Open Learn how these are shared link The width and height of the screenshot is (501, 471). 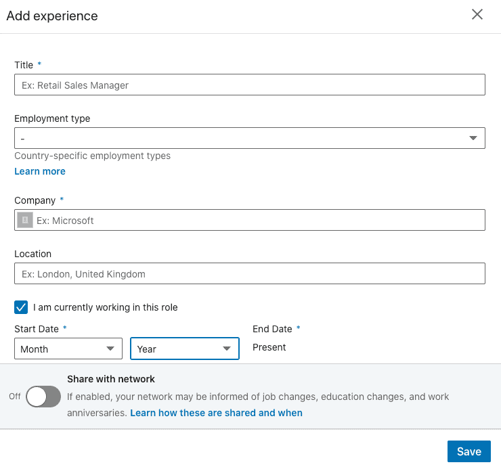click(216, 413)
